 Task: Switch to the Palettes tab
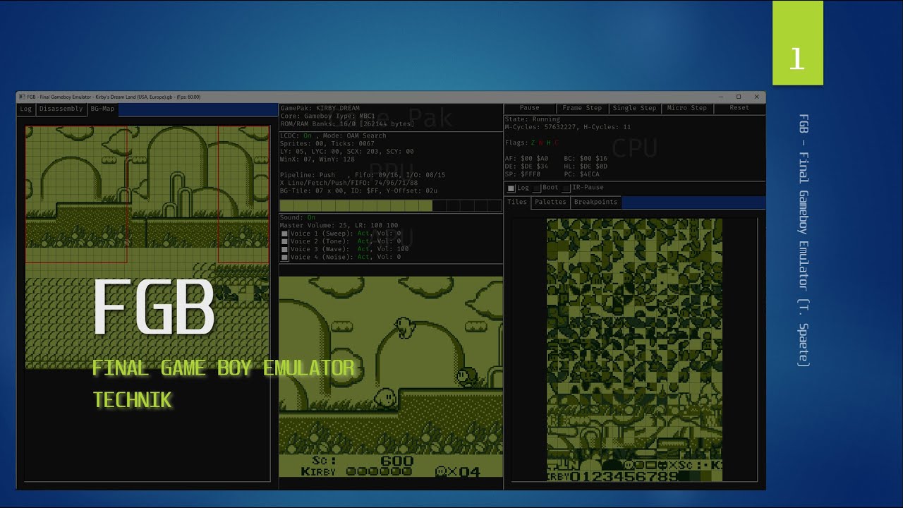tap(550, 202)
